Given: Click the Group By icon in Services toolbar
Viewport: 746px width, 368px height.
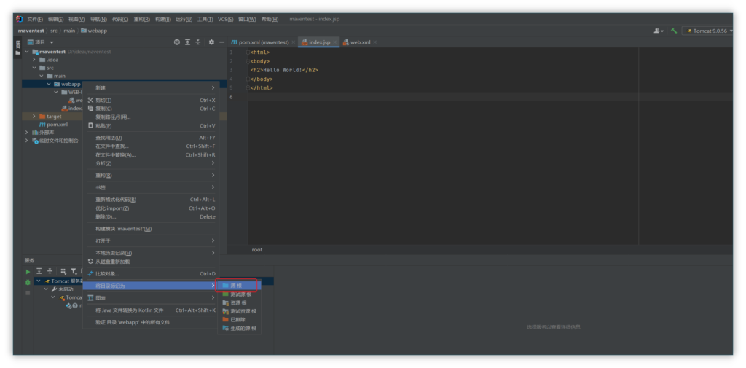Looking at the screenshot, I should click(x=63, y=271).
